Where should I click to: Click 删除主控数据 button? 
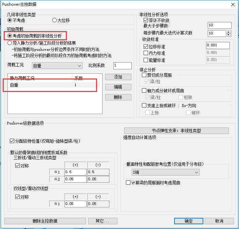[45, 221]
